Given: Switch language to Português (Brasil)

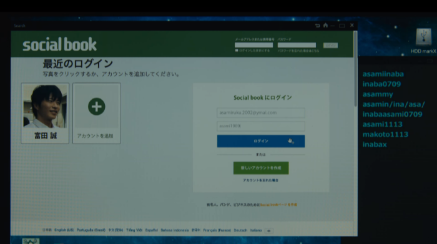Looking at the screenshot, I should click(x=91, y=230).
